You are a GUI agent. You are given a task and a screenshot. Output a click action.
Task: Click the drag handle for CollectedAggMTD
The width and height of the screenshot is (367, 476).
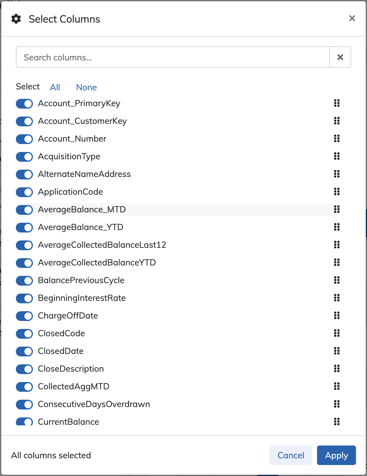337,387
